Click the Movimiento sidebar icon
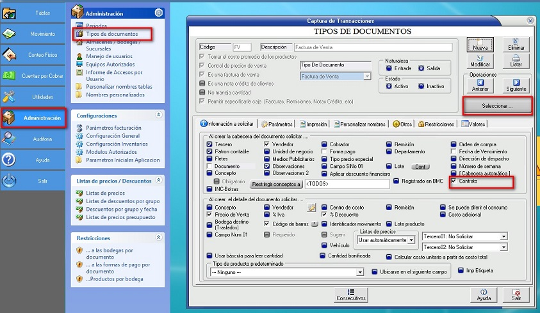The image size is (540, 313). point(10,34)
